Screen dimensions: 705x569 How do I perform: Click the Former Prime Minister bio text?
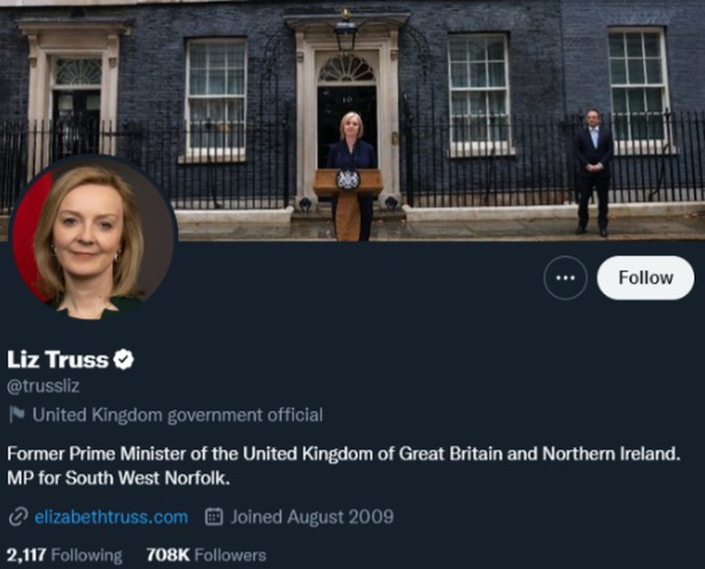click(x=343, y=453)
